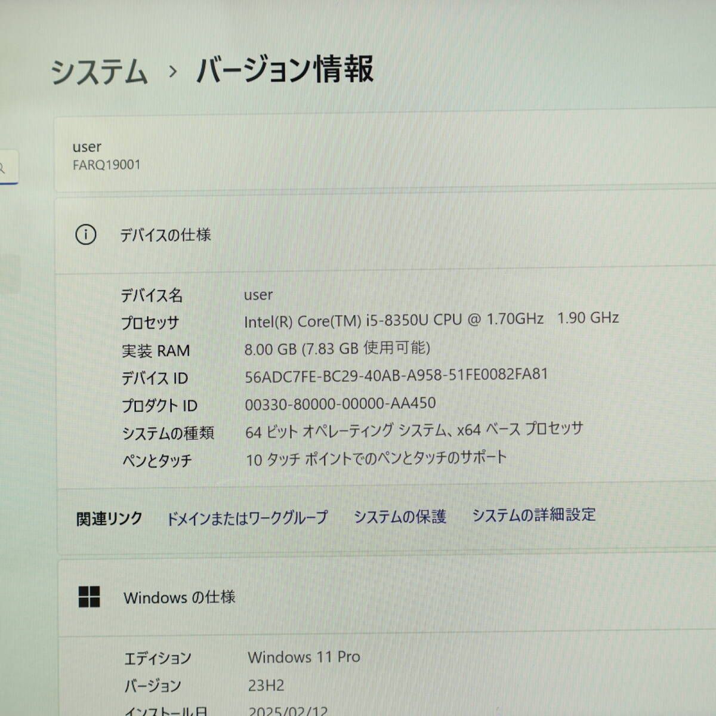Image resolution: width=716 pixels, height=716 pixels.
Task: Open the ドメインまたはワークグループ link
Action: tap(247, 518)
